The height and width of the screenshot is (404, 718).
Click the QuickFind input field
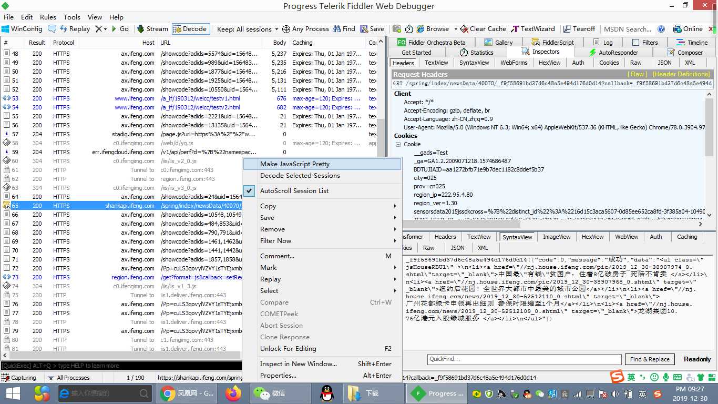[525, 359]
